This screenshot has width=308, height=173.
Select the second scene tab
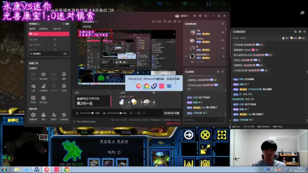[44, 29]
